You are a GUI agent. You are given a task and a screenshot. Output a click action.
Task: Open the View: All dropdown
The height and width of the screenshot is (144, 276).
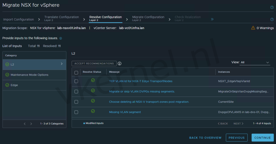point(255,62)
